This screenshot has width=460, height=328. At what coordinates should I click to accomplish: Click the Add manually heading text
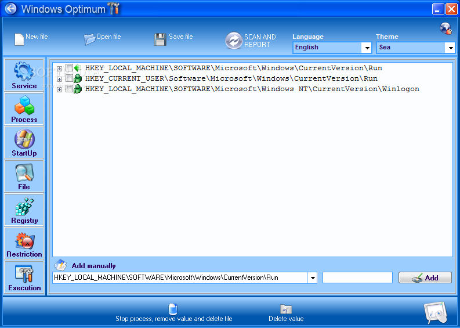93,266
